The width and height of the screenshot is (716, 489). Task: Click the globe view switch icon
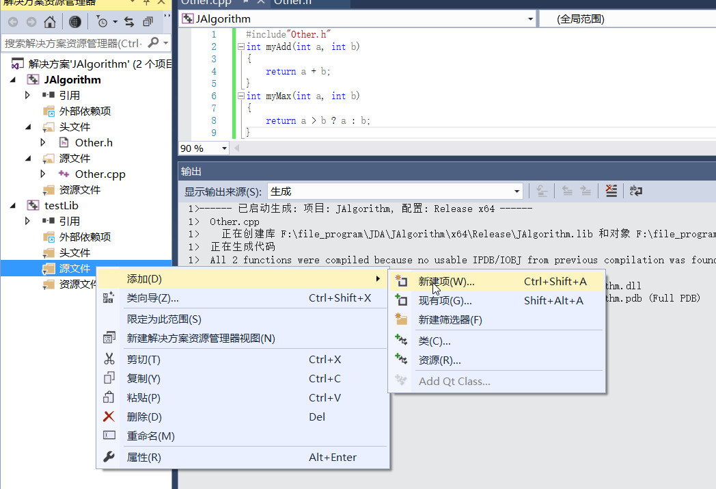click(x=75, y=21)
